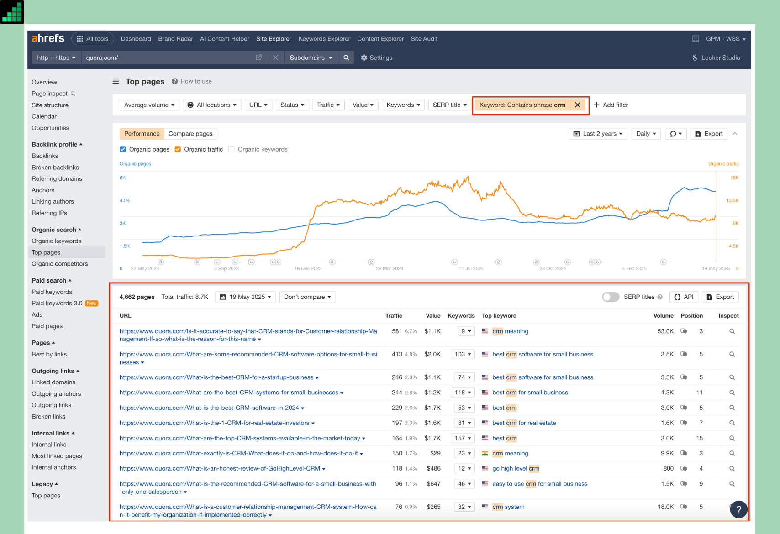Inspect the best crm for real estate row
Screen dimensions: 780x534
(x=732, y=423)
